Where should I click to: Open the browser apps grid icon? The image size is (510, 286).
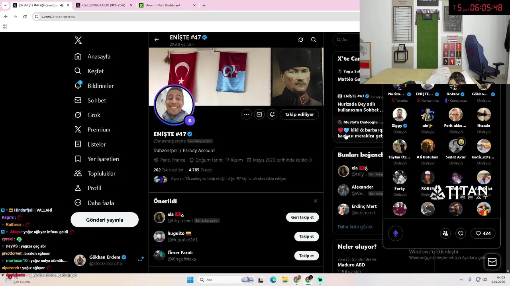tap(5, 27)
